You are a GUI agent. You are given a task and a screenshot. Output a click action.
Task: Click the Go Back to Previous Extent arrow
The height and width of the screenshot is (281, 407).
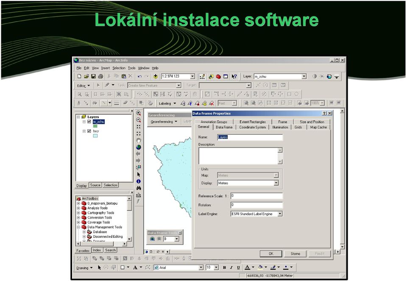pos(138,154)
